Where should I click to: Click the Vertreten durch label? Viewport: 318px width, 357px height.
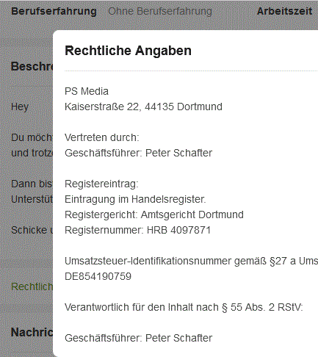tap(102, 137)
